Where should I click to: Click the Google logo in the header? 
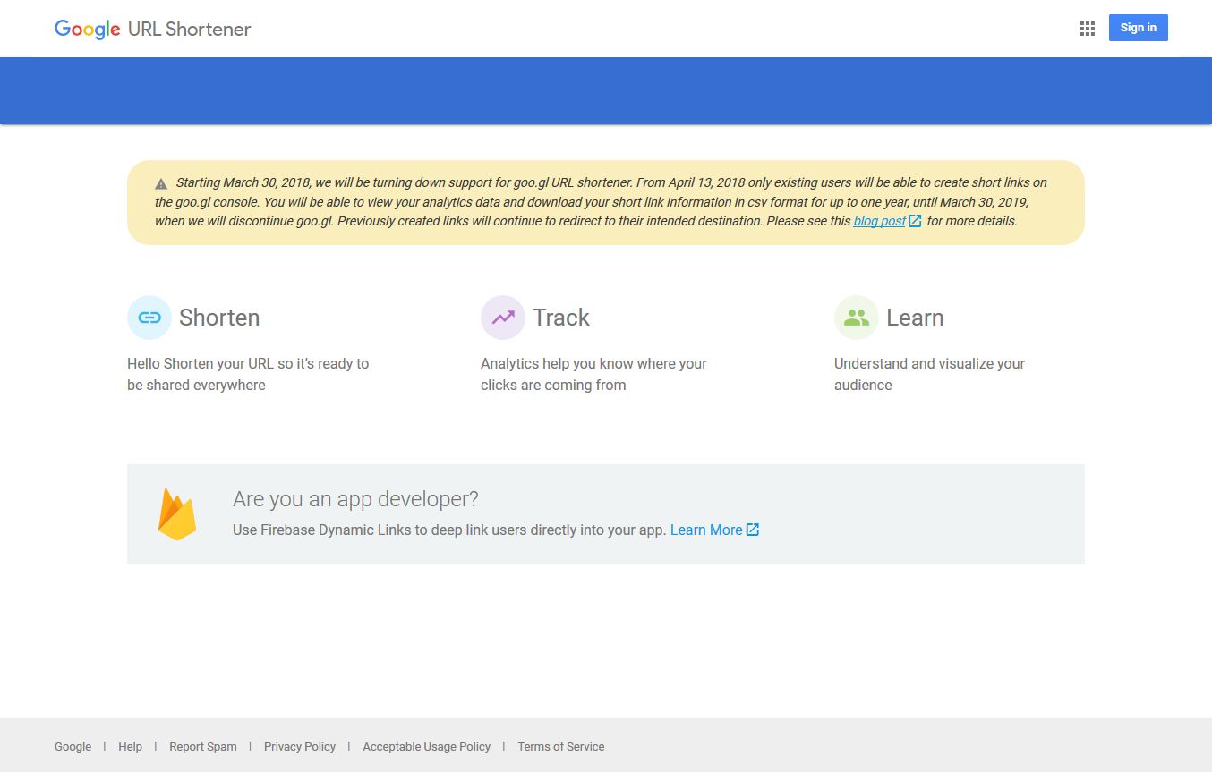[86, 29]
